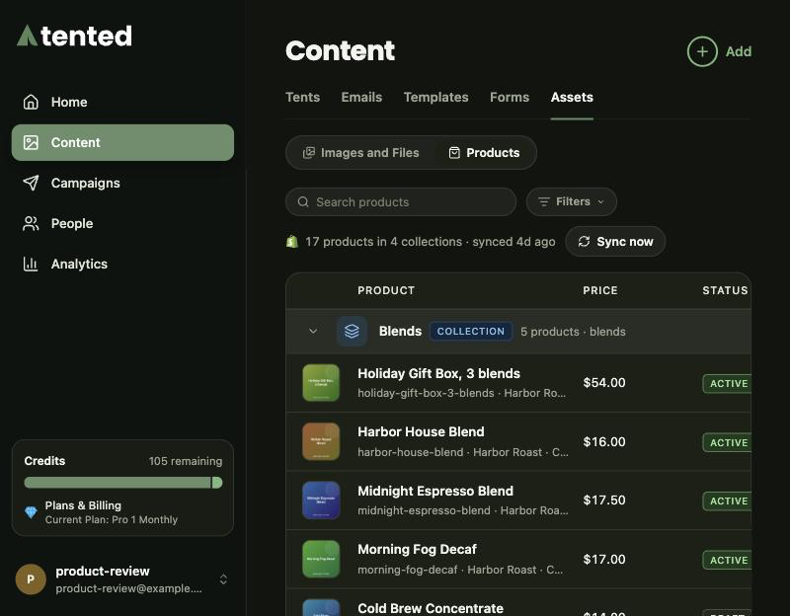Image resolution: width=790 pixels, height=616 pixels.
Task: Click the PRODUCT column header
Action: (x=386, y=290)
